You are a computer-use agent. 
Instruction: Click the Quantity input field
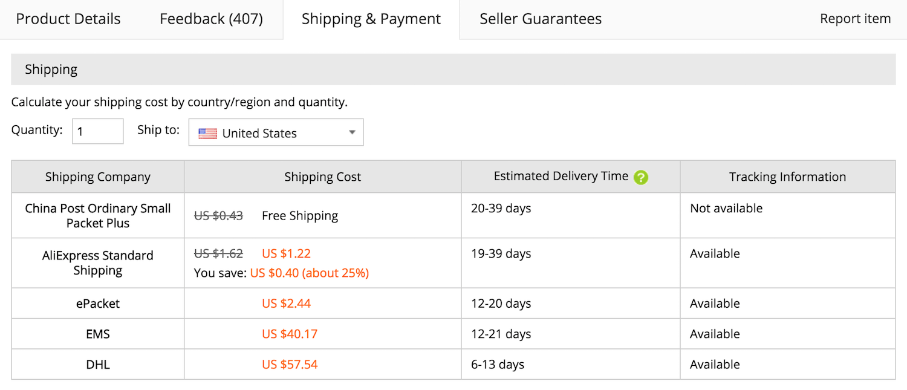(98, 131)
